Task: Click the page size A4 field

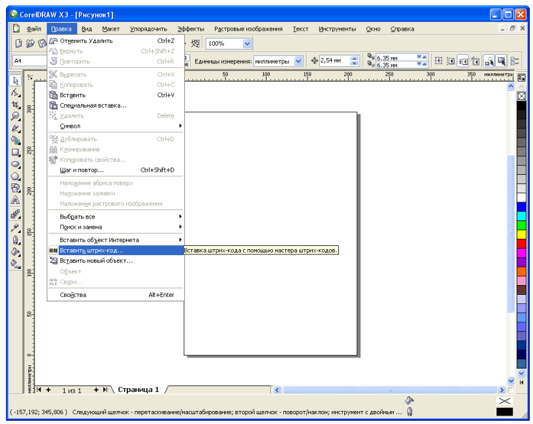Action: point(29,61)
